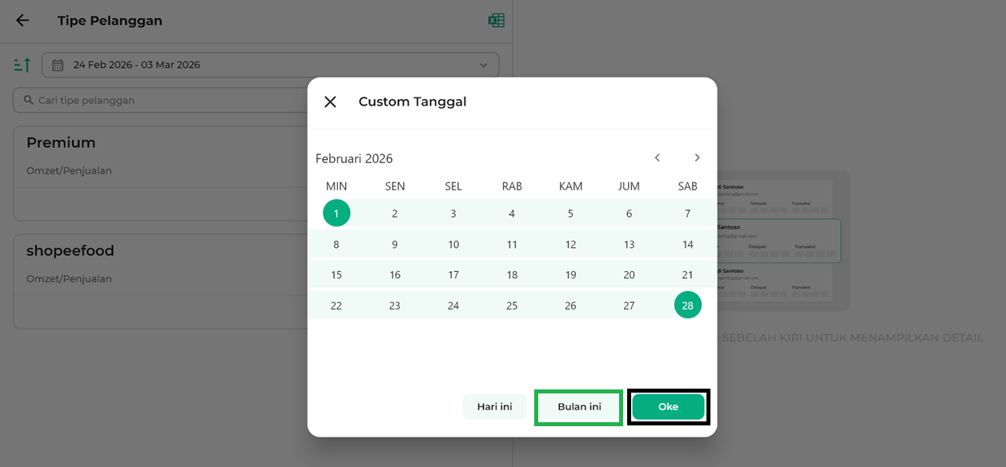Viewport: 1006px width, 467px height.
Task: Choose date 17 in the calendar
Action: point(453,275)
